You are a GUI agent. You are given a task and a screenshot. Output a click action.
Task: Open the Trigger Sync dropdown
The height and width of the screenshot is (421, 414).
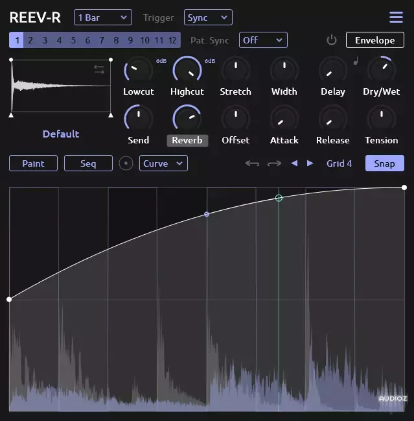click(x=208, y=18)
